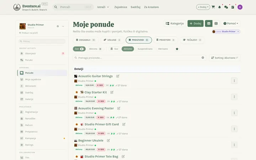Focus the top Pretraži search field
This screenshot has width=256, height=160.
click(73, 7)
